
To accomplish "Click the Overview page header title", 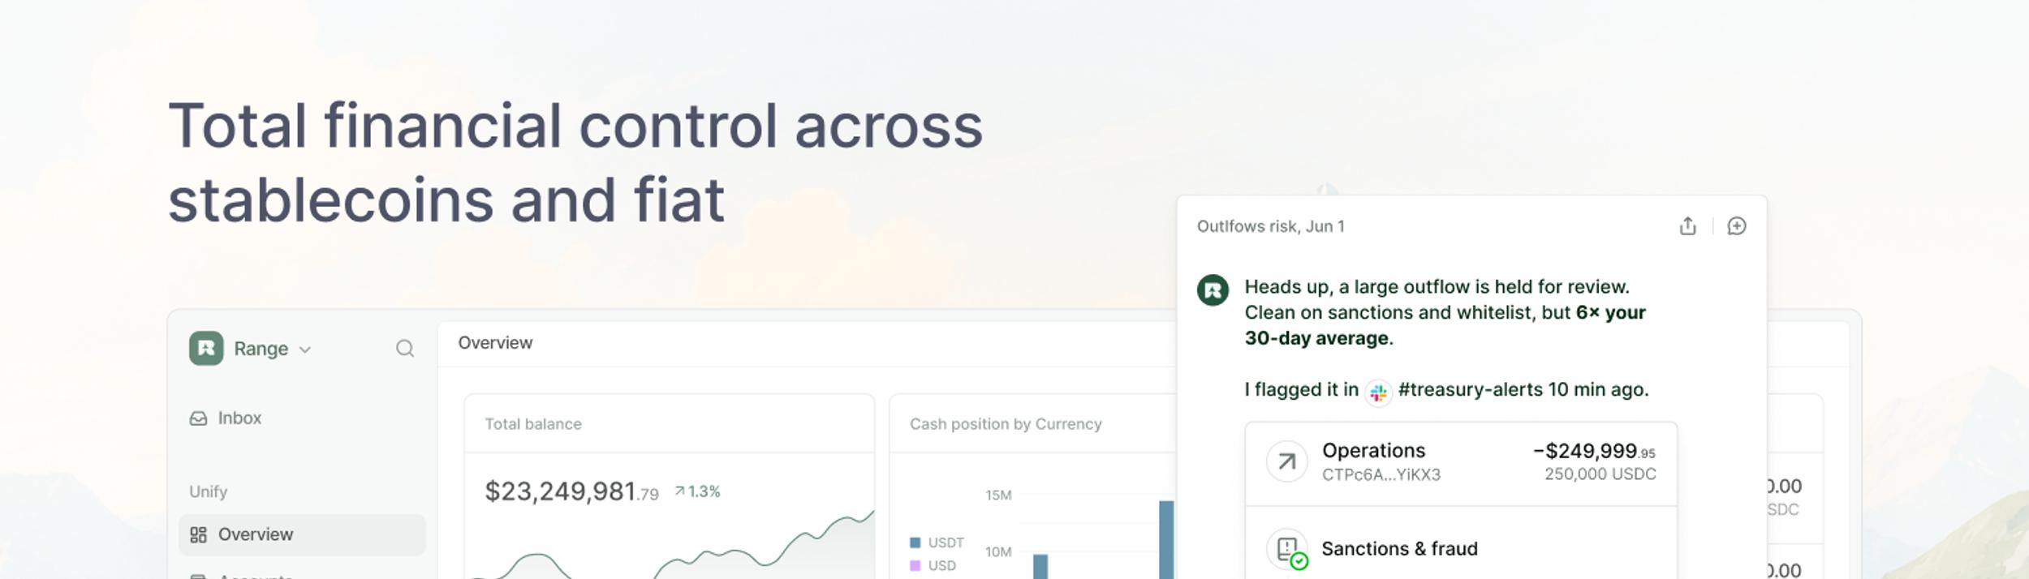I will point(495,343).
